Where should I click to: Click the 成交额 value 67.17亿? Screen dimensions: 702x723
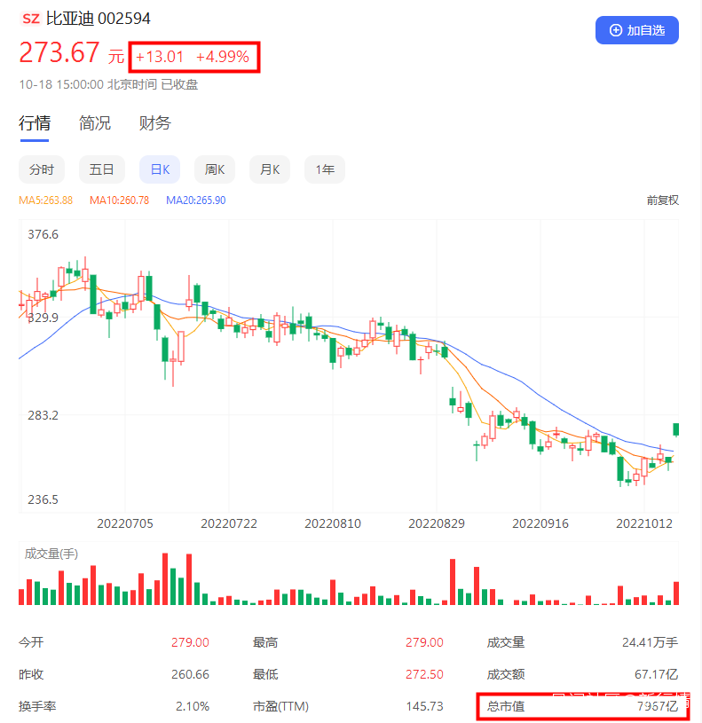tap(657, 674)
